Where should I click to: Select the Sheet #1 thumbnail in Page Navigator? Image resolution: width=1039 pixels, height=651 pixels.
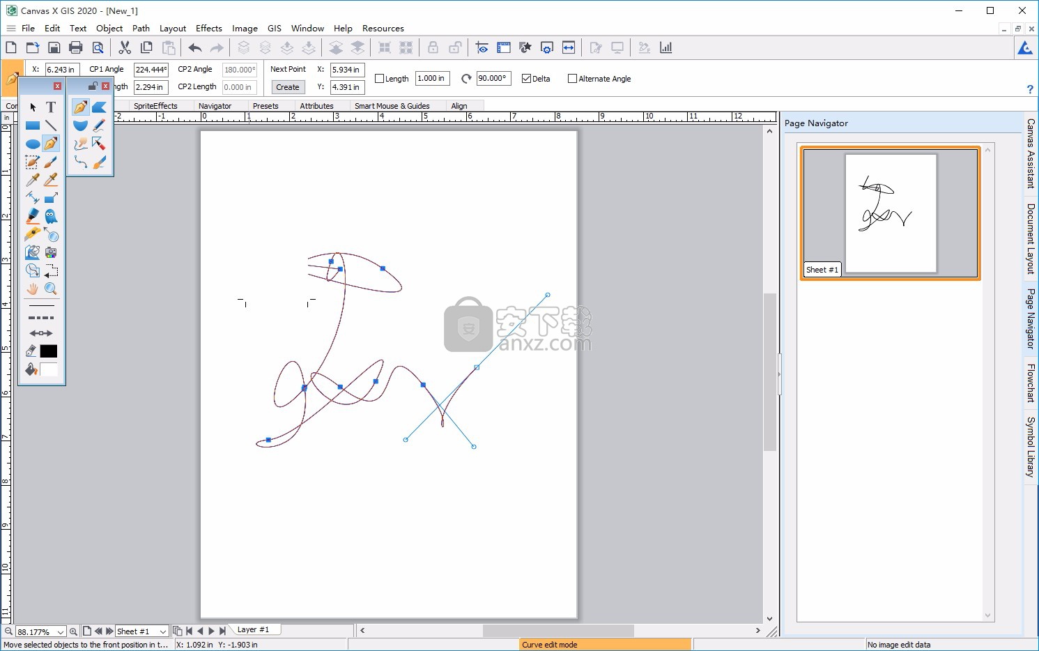click(891, 213)
